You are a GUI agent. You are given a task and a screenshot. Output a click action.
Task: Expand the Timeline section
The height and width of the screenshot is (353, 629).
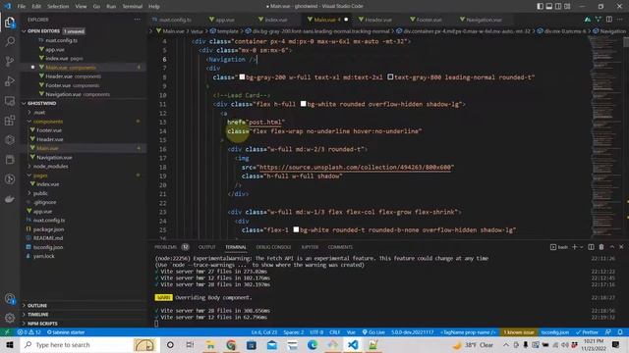[37, 315]
